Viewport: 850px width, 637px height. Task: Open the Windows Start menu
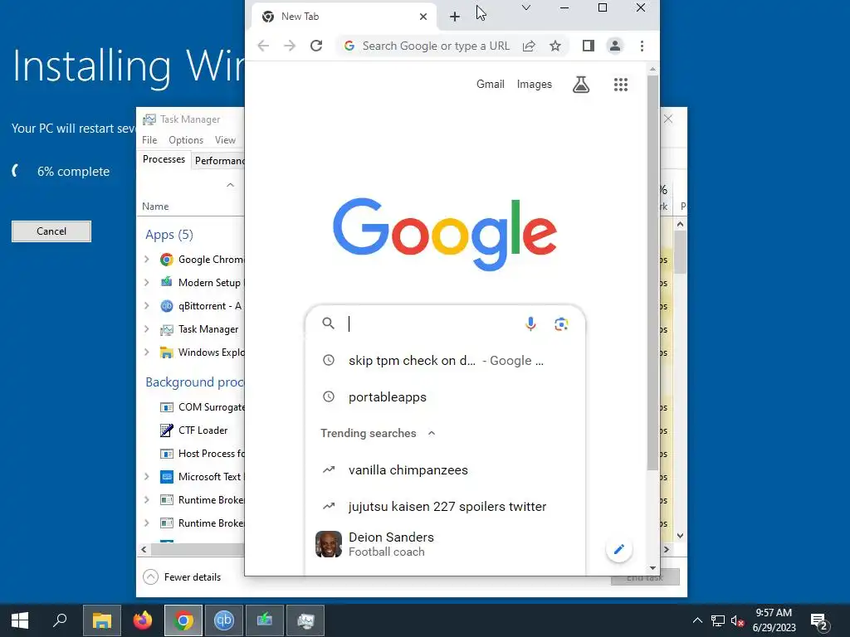[20, 620]
